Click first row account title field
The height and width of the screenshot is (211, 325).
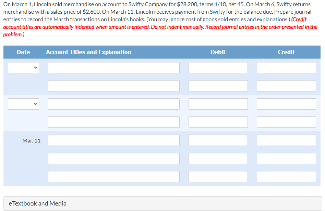[x=114, y=68]
